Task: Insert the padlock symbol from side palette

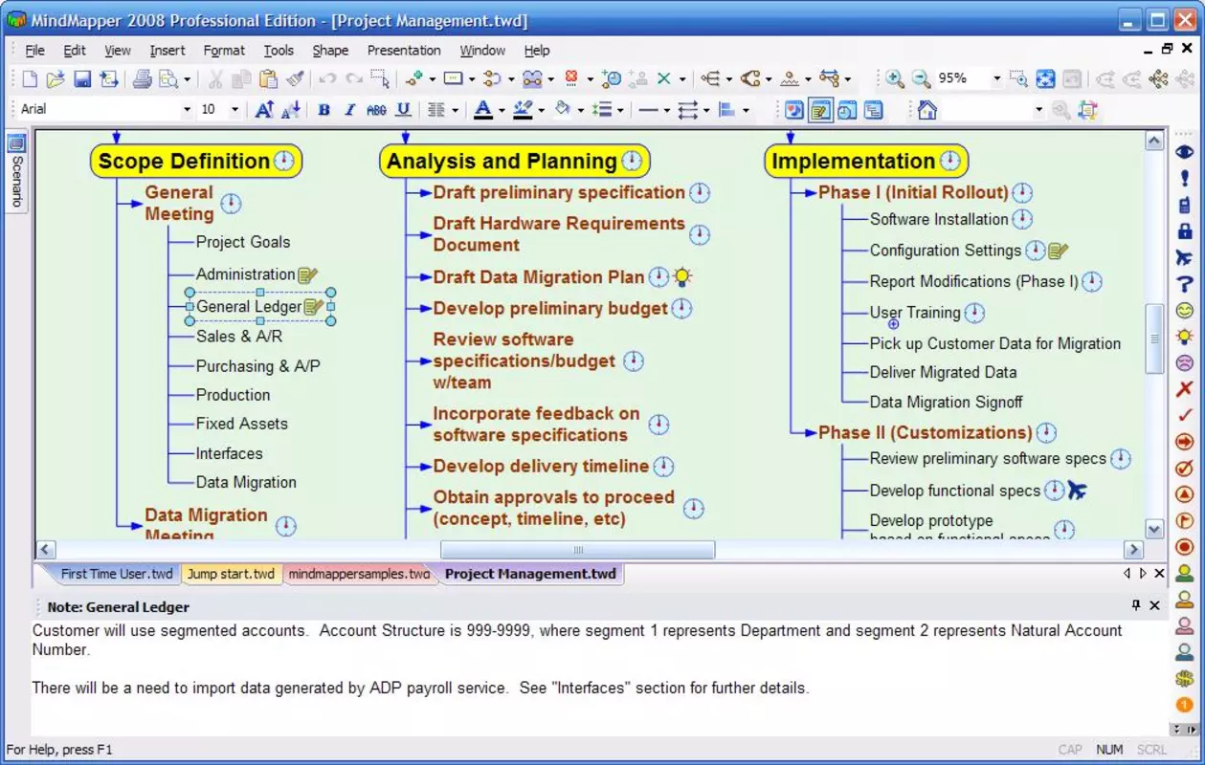Action: [1185, 230]
